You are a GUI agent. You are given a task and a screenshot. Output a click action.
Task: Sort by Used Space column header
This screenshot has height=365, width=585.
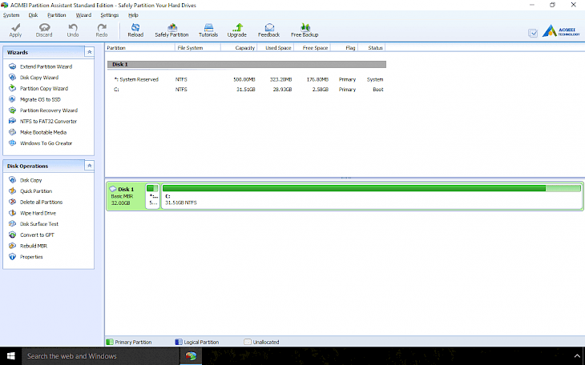(x=276, y=48)
